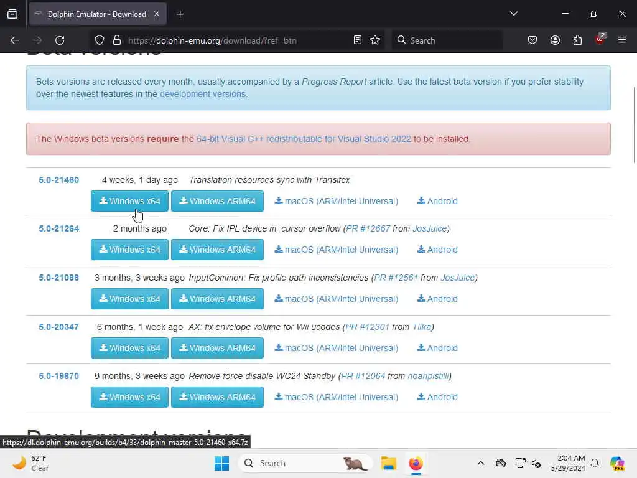The width and height of the screenshot is (637, 478).
Task: Open the Firefox account icon
Action: pos(555,40)
